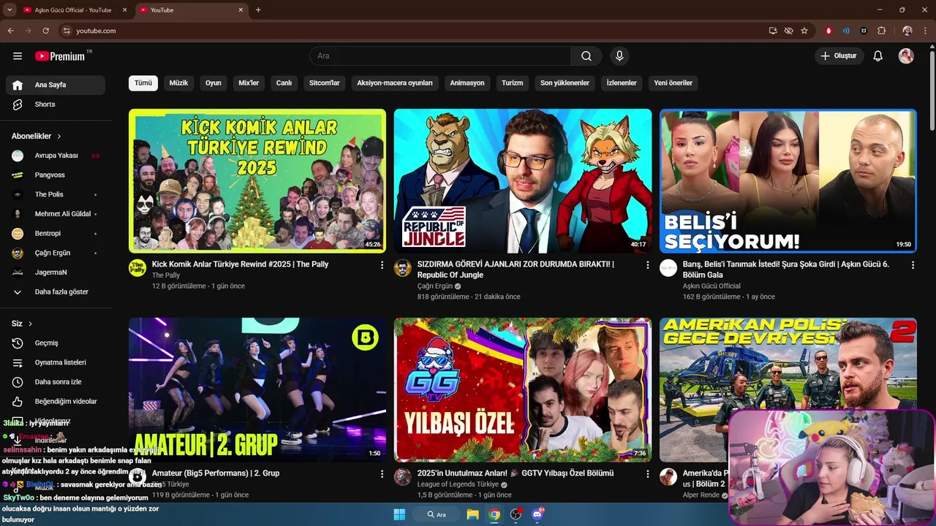Select the Mix'ler filter chip
The width and height of the screenshot is (936, 526).
click(249, 83)
